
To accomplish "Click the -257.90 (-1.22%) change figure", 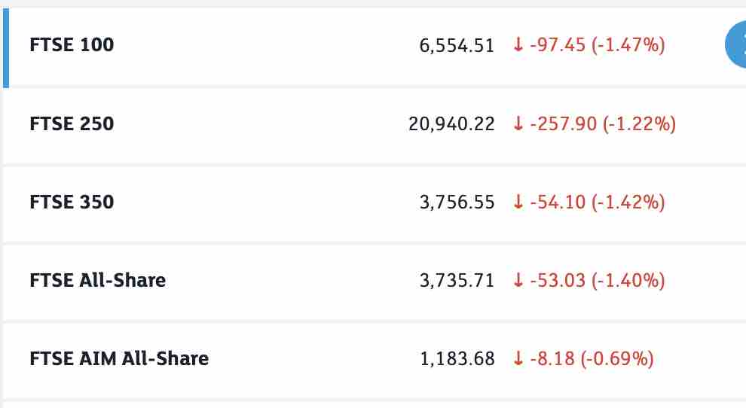I will coord(603,124).
